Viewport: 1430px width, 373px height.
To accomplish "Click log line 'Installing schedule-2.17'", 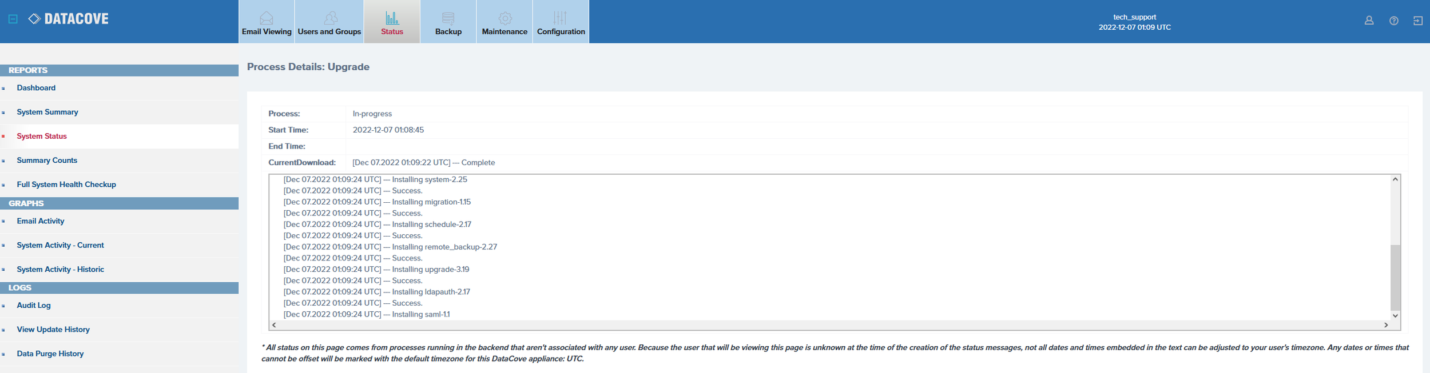I will (x=432, y=224).
